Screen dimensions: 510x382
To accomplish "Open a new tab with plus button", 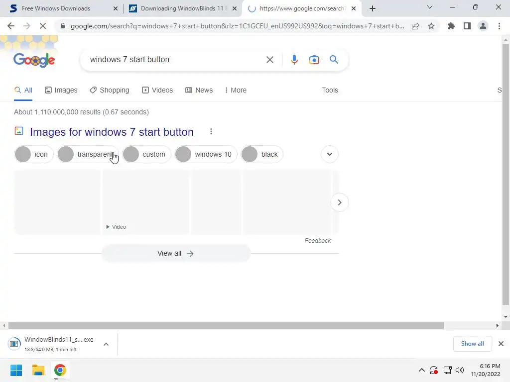I will pos(373,8).
